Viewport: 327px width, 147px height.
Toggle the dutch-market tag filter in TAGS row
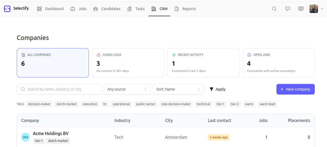pos(67,104)
